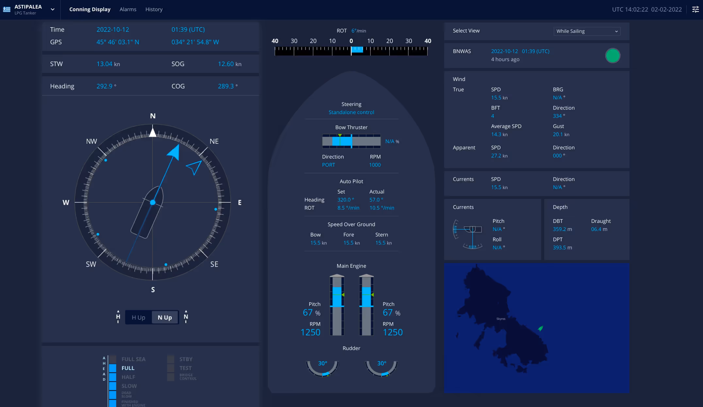Click the Greek flag icon next to ASTIPALEA

coord(7,9)
